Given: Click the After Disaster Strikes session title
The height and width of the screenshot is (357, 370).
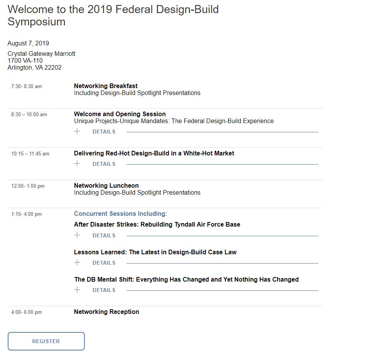Looking at the screenshot, I should pos(157,225).
